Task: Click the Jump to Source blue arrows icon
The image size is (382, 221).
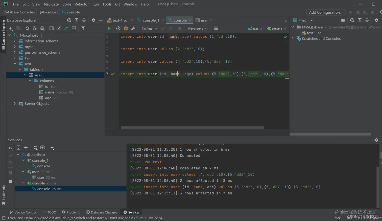Action: pos(66,28)
